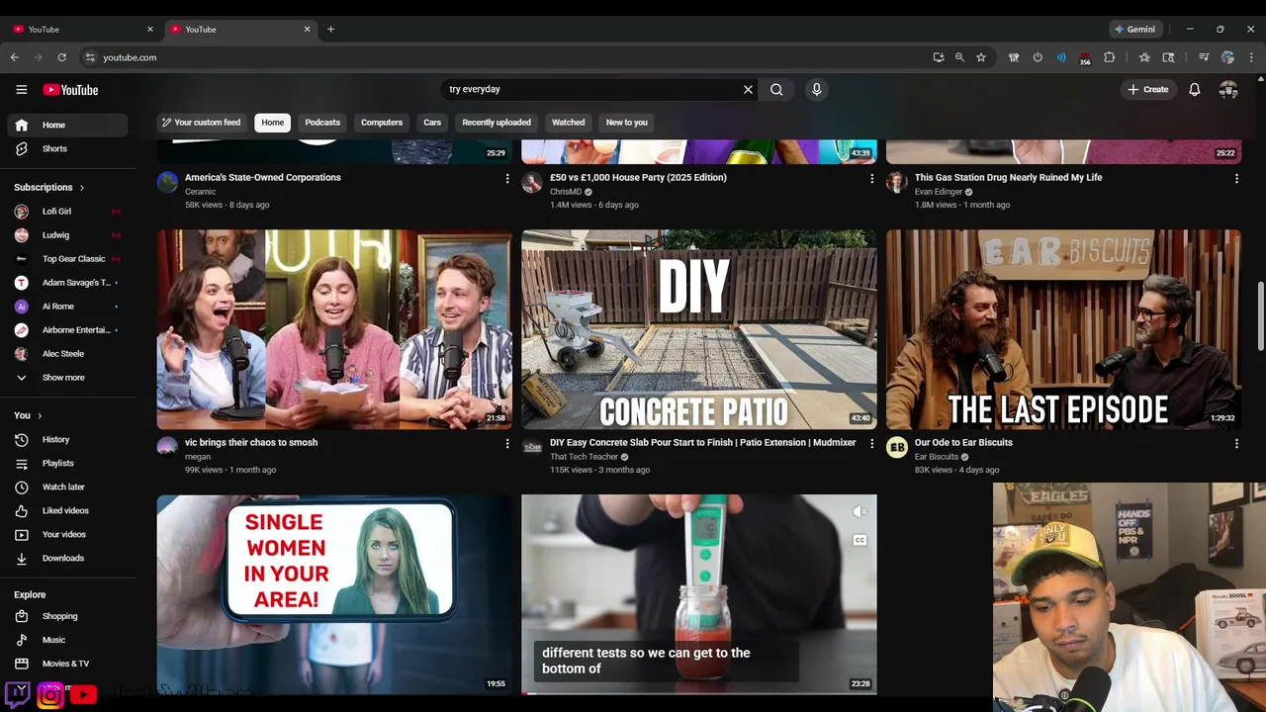Open the smosh podcast video thumbnail
The width and height of the screenshot is (1266, 712).
(334, 329)
